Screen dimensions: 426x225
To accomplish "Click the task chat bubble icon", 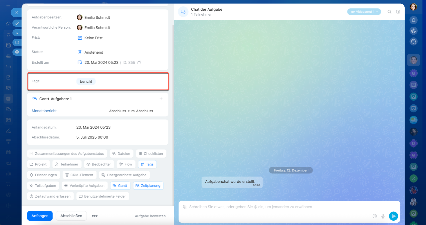I will (x=183, y=12).
